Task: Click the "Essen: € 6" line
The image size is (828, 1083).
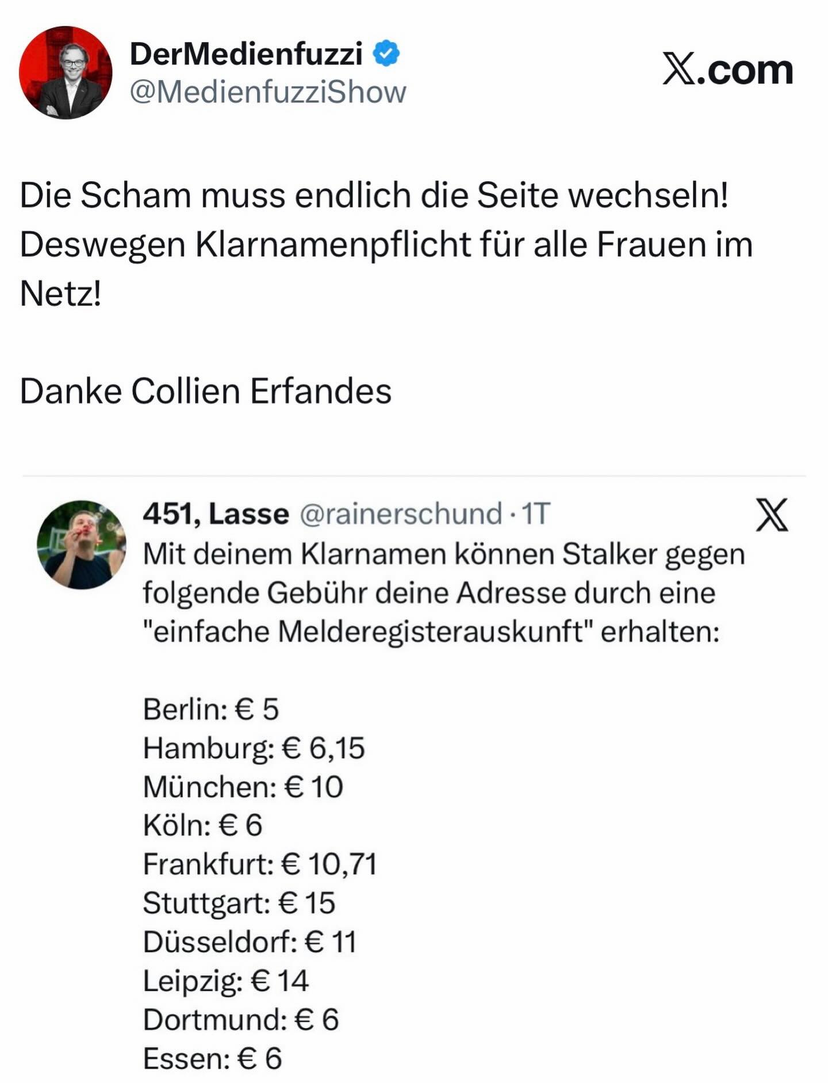Action: tap(212, 1058)
